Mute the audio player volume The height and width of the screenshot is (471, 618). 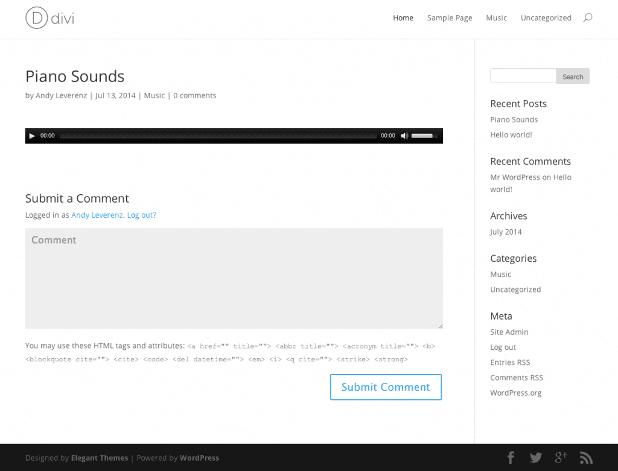(404, 136)
